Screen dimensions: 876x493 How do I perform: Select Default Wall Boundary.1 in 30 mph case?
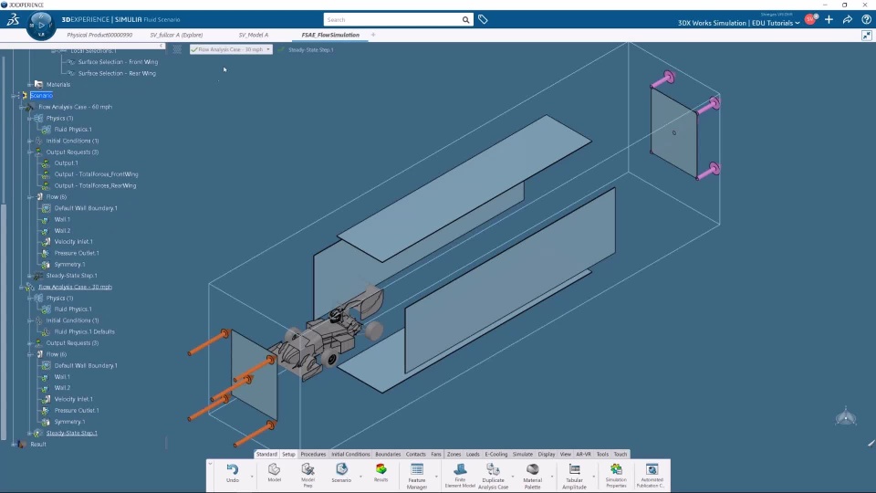86,365
